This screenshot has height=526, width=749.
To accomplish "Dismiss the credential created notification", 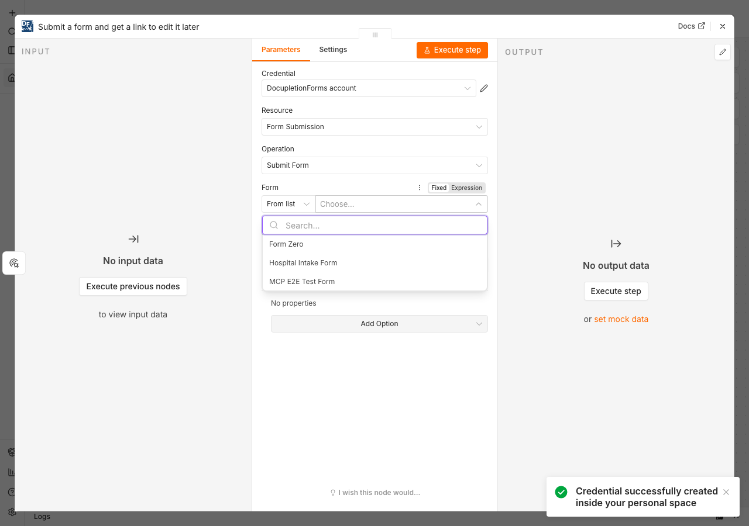I will click(726, 492).
